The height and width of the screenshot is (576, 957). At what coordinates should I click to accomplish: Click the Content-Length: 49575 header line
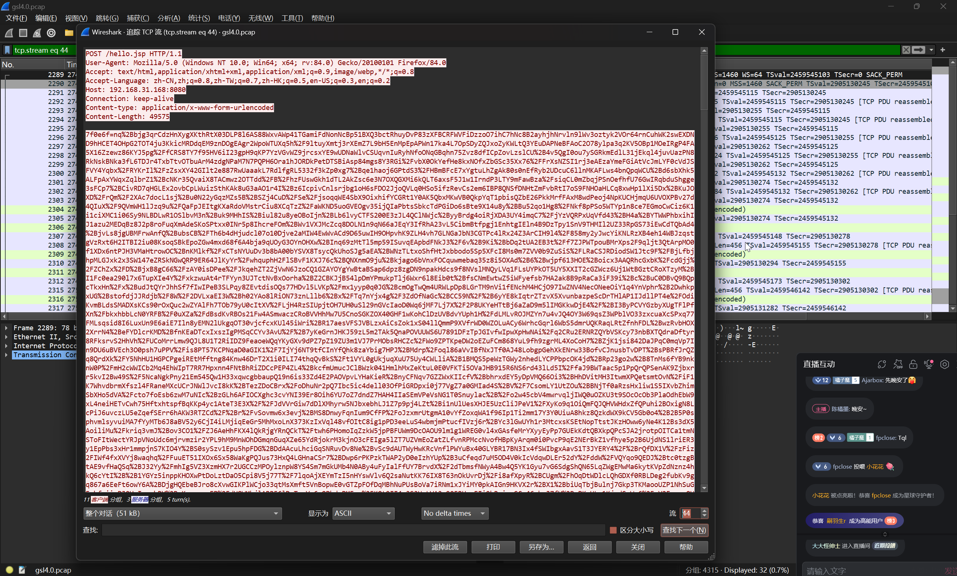[127, 116]
